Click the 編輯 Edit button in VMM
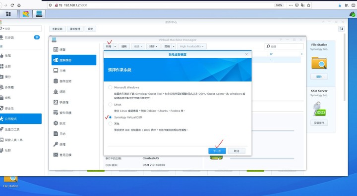The height and width of the screenshot is (196, 357). click(x=124, y=46)
